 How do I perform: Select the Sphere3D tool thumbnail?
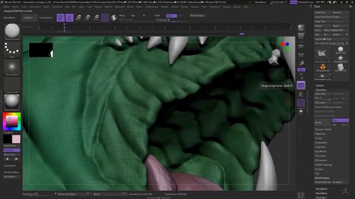(341, 50)
